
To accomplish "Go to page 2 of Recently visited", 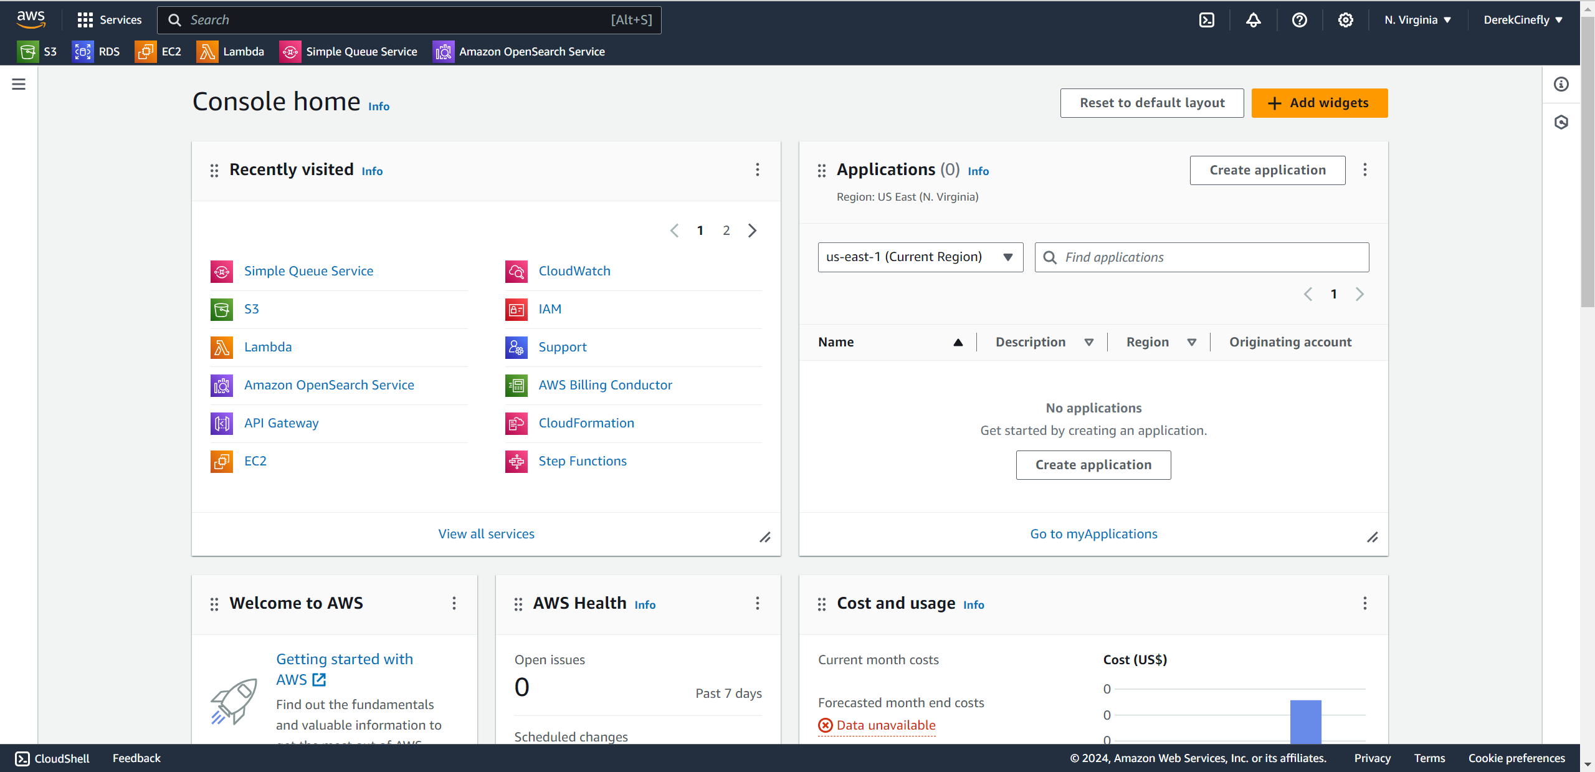I will 726,231.
